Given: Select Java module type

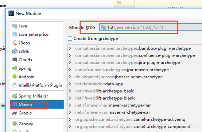Looking at the screenshot, I should click(37, 26).
